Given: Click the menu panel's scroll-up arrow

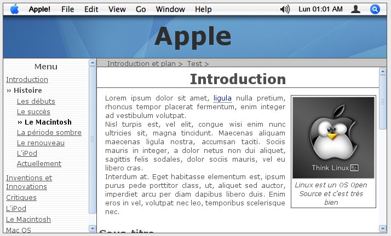Looking at the screenshot, I should coord(92,63).
